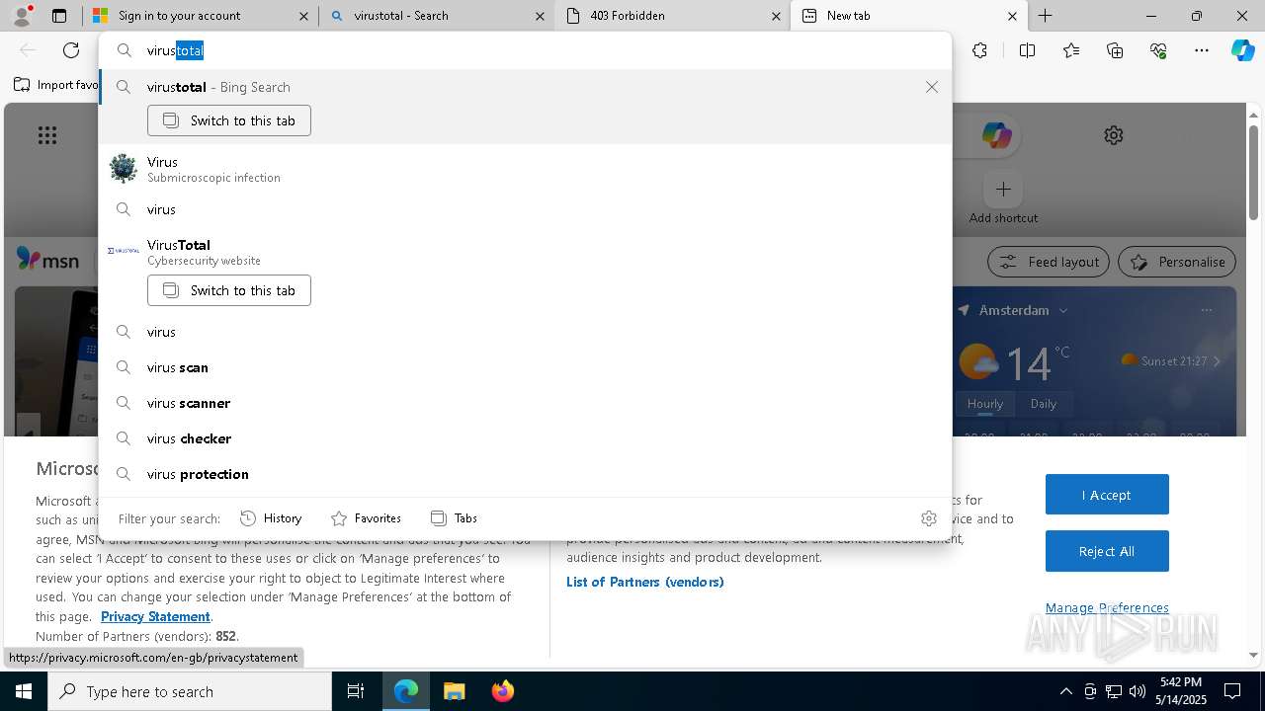
Task: Open Split screen icon in toolbar
Action: [x=1027, y=50]
